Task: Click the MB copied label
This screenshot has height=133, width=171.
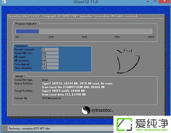Action: 20,57
